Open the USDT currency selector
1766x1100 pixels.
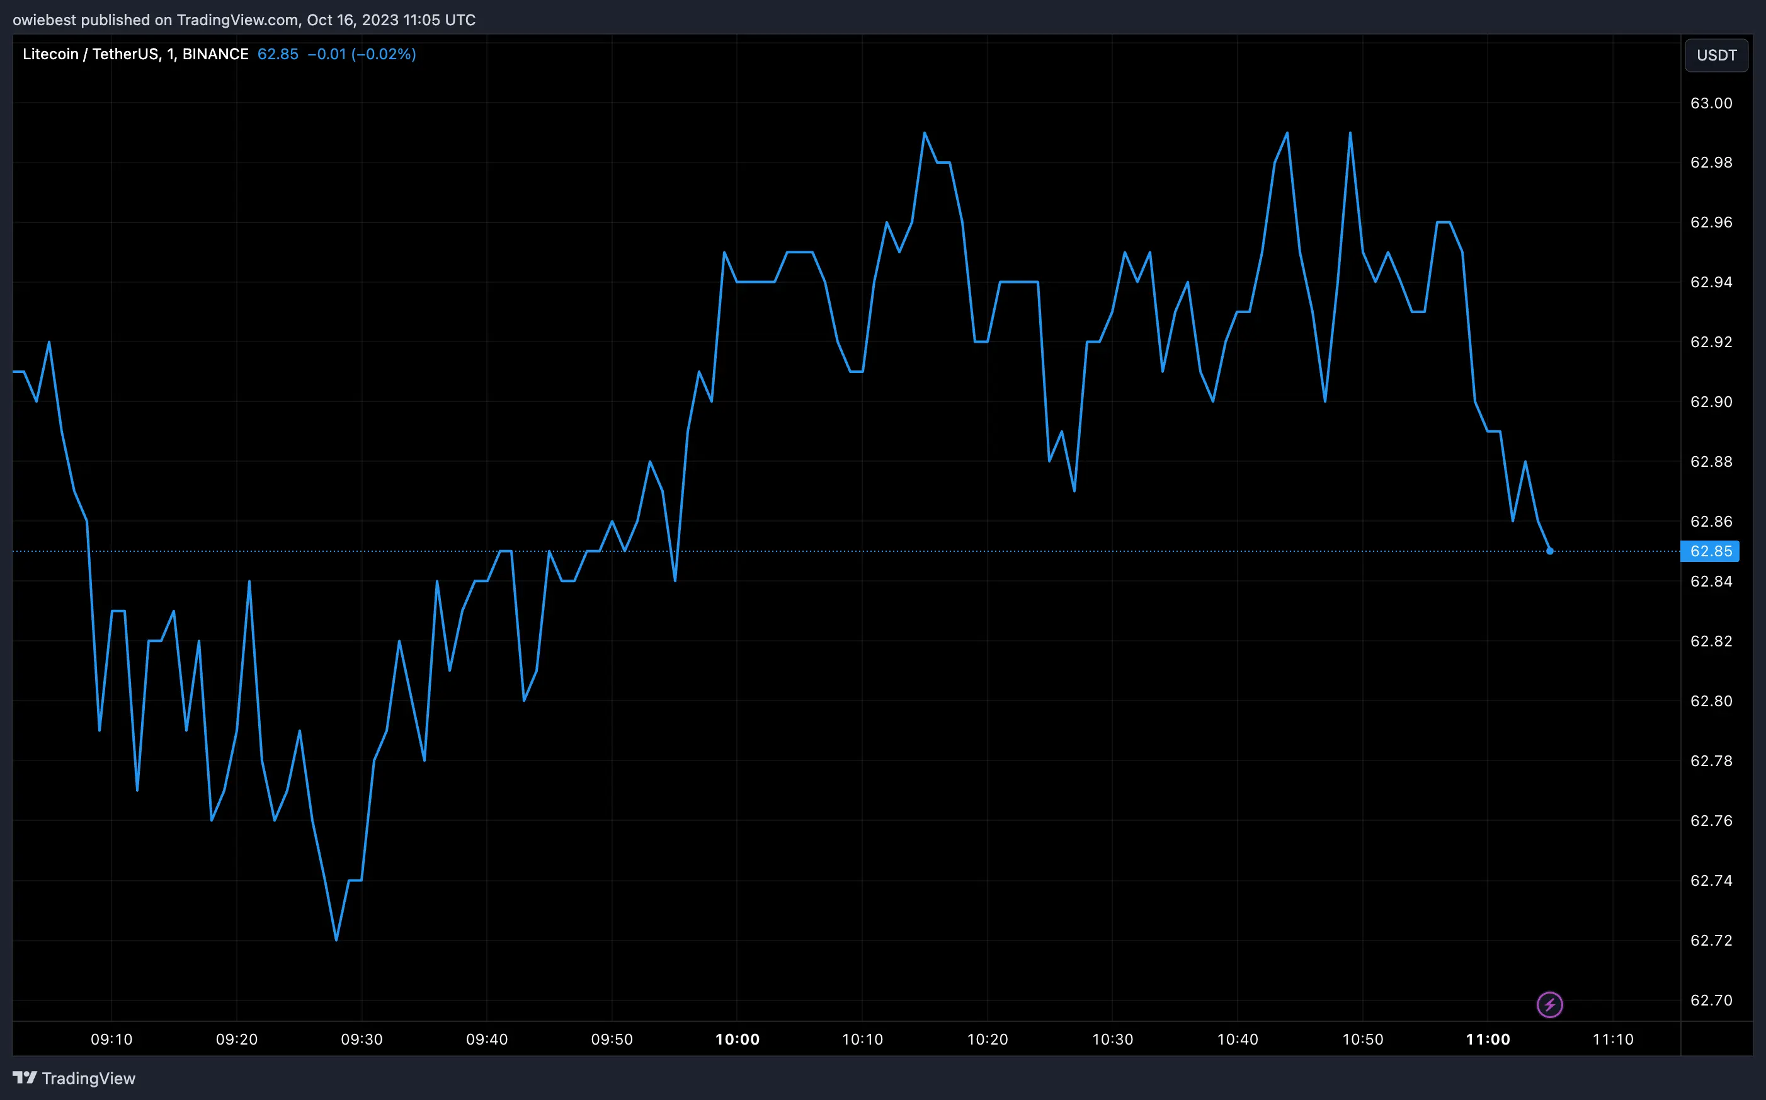[1717, 55]
